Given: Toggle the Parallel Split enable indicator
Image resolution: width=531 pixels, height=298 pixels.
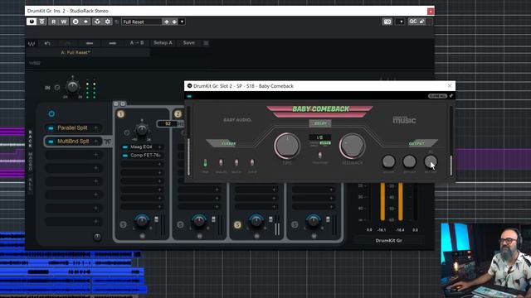Looking at the screenshot, I should [x=51, y=128].
